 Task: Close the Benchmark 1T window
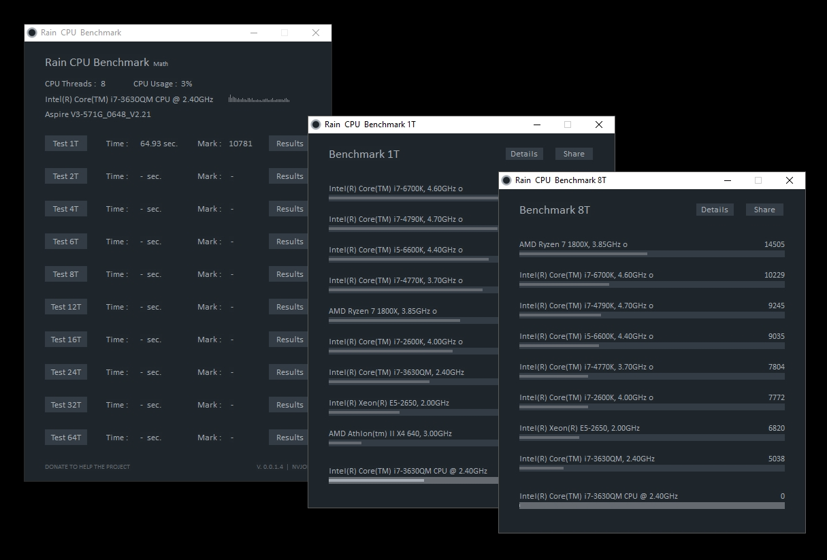(x=599, y=125)
